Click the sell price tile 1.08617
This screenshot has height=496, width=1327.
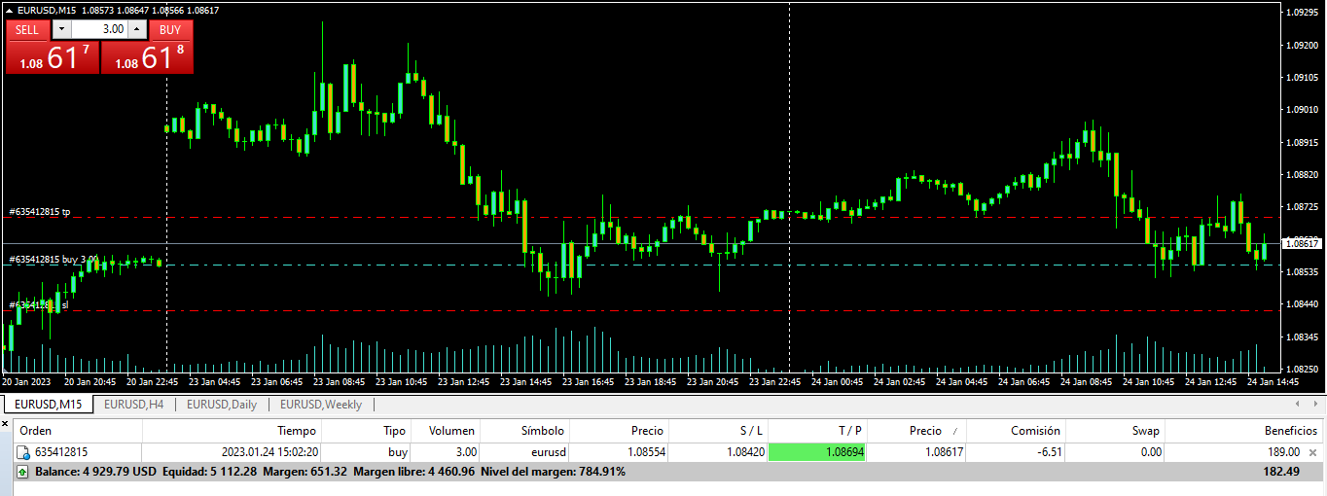pos(53,58)
